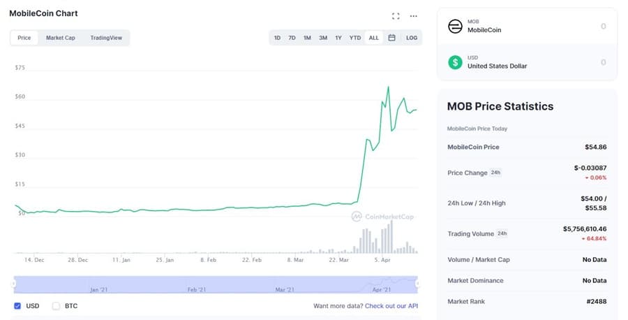Select the Price tab

click(24, 38)
